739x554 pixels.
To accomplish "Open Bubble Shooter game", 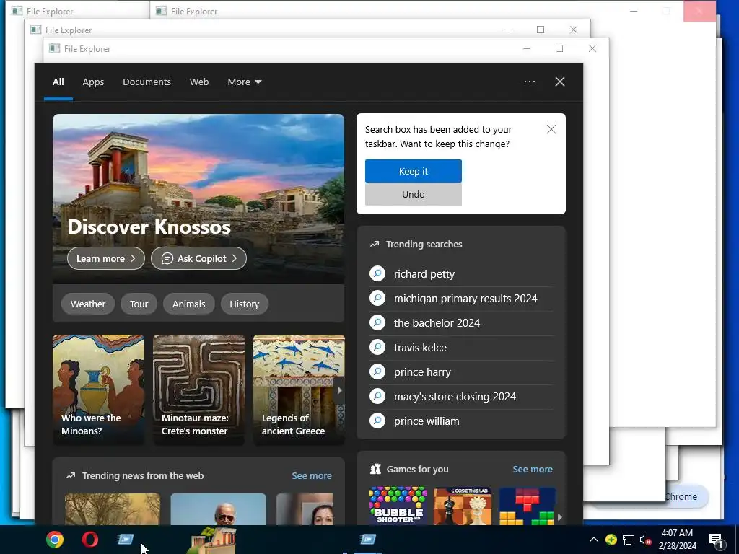I will pyautogui.click(x=398, y=506).
